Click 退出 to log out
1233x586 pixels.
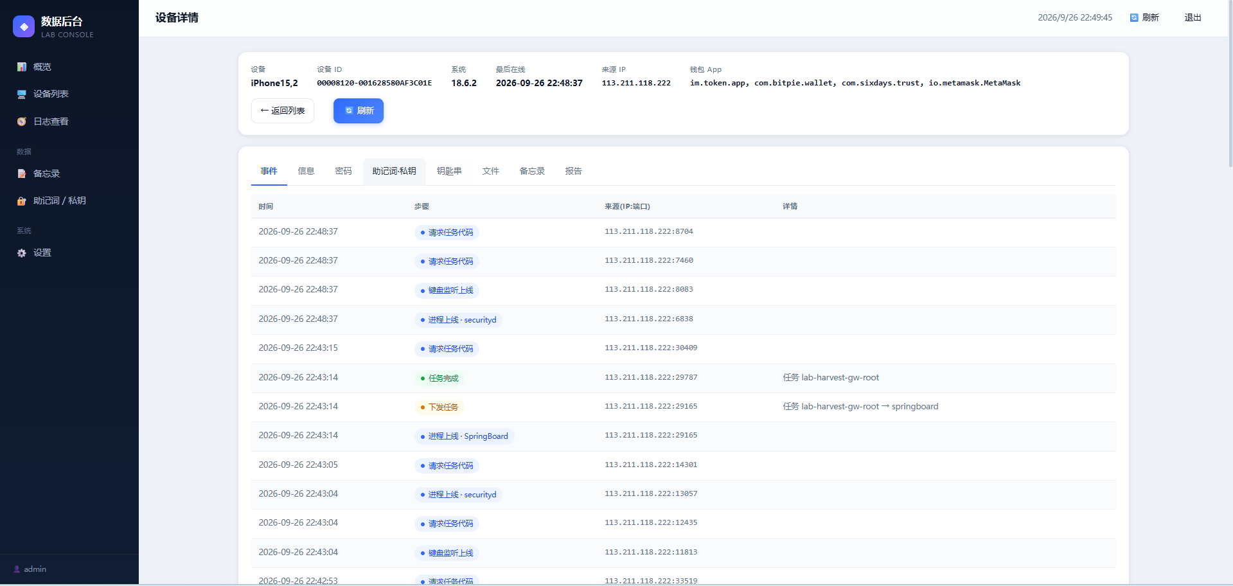point(1193,18)
